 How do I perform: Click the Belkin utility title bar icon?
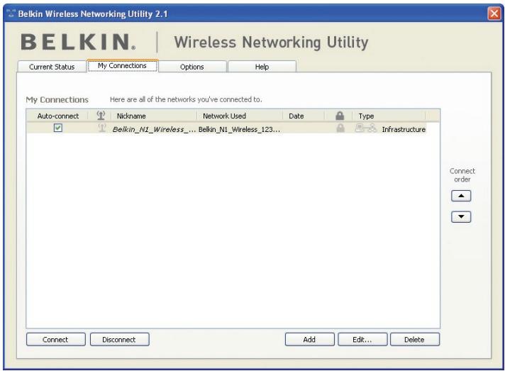click(11, 13)
